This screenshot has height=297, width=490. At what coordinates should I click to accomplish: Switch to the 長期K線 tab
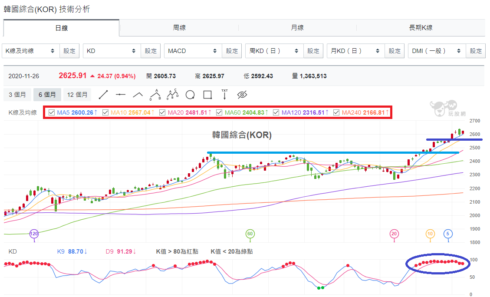(421, 28)
